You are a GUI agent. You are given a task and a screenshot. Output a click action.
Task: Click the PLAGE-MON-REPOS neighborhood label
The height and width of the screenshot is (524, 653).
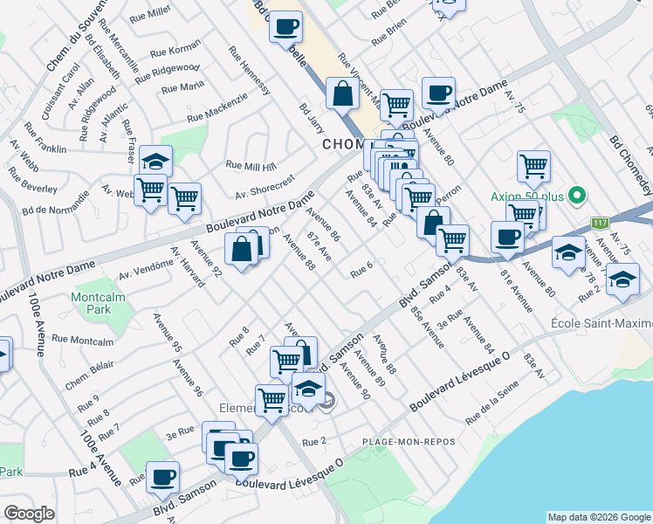pos(409,442)
